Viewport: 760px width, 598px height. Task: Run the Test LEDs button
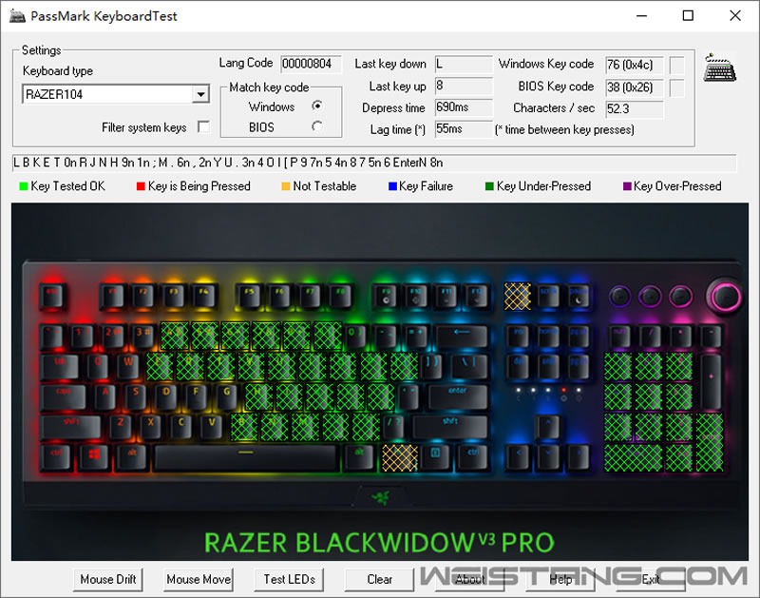tap(290, 580)
